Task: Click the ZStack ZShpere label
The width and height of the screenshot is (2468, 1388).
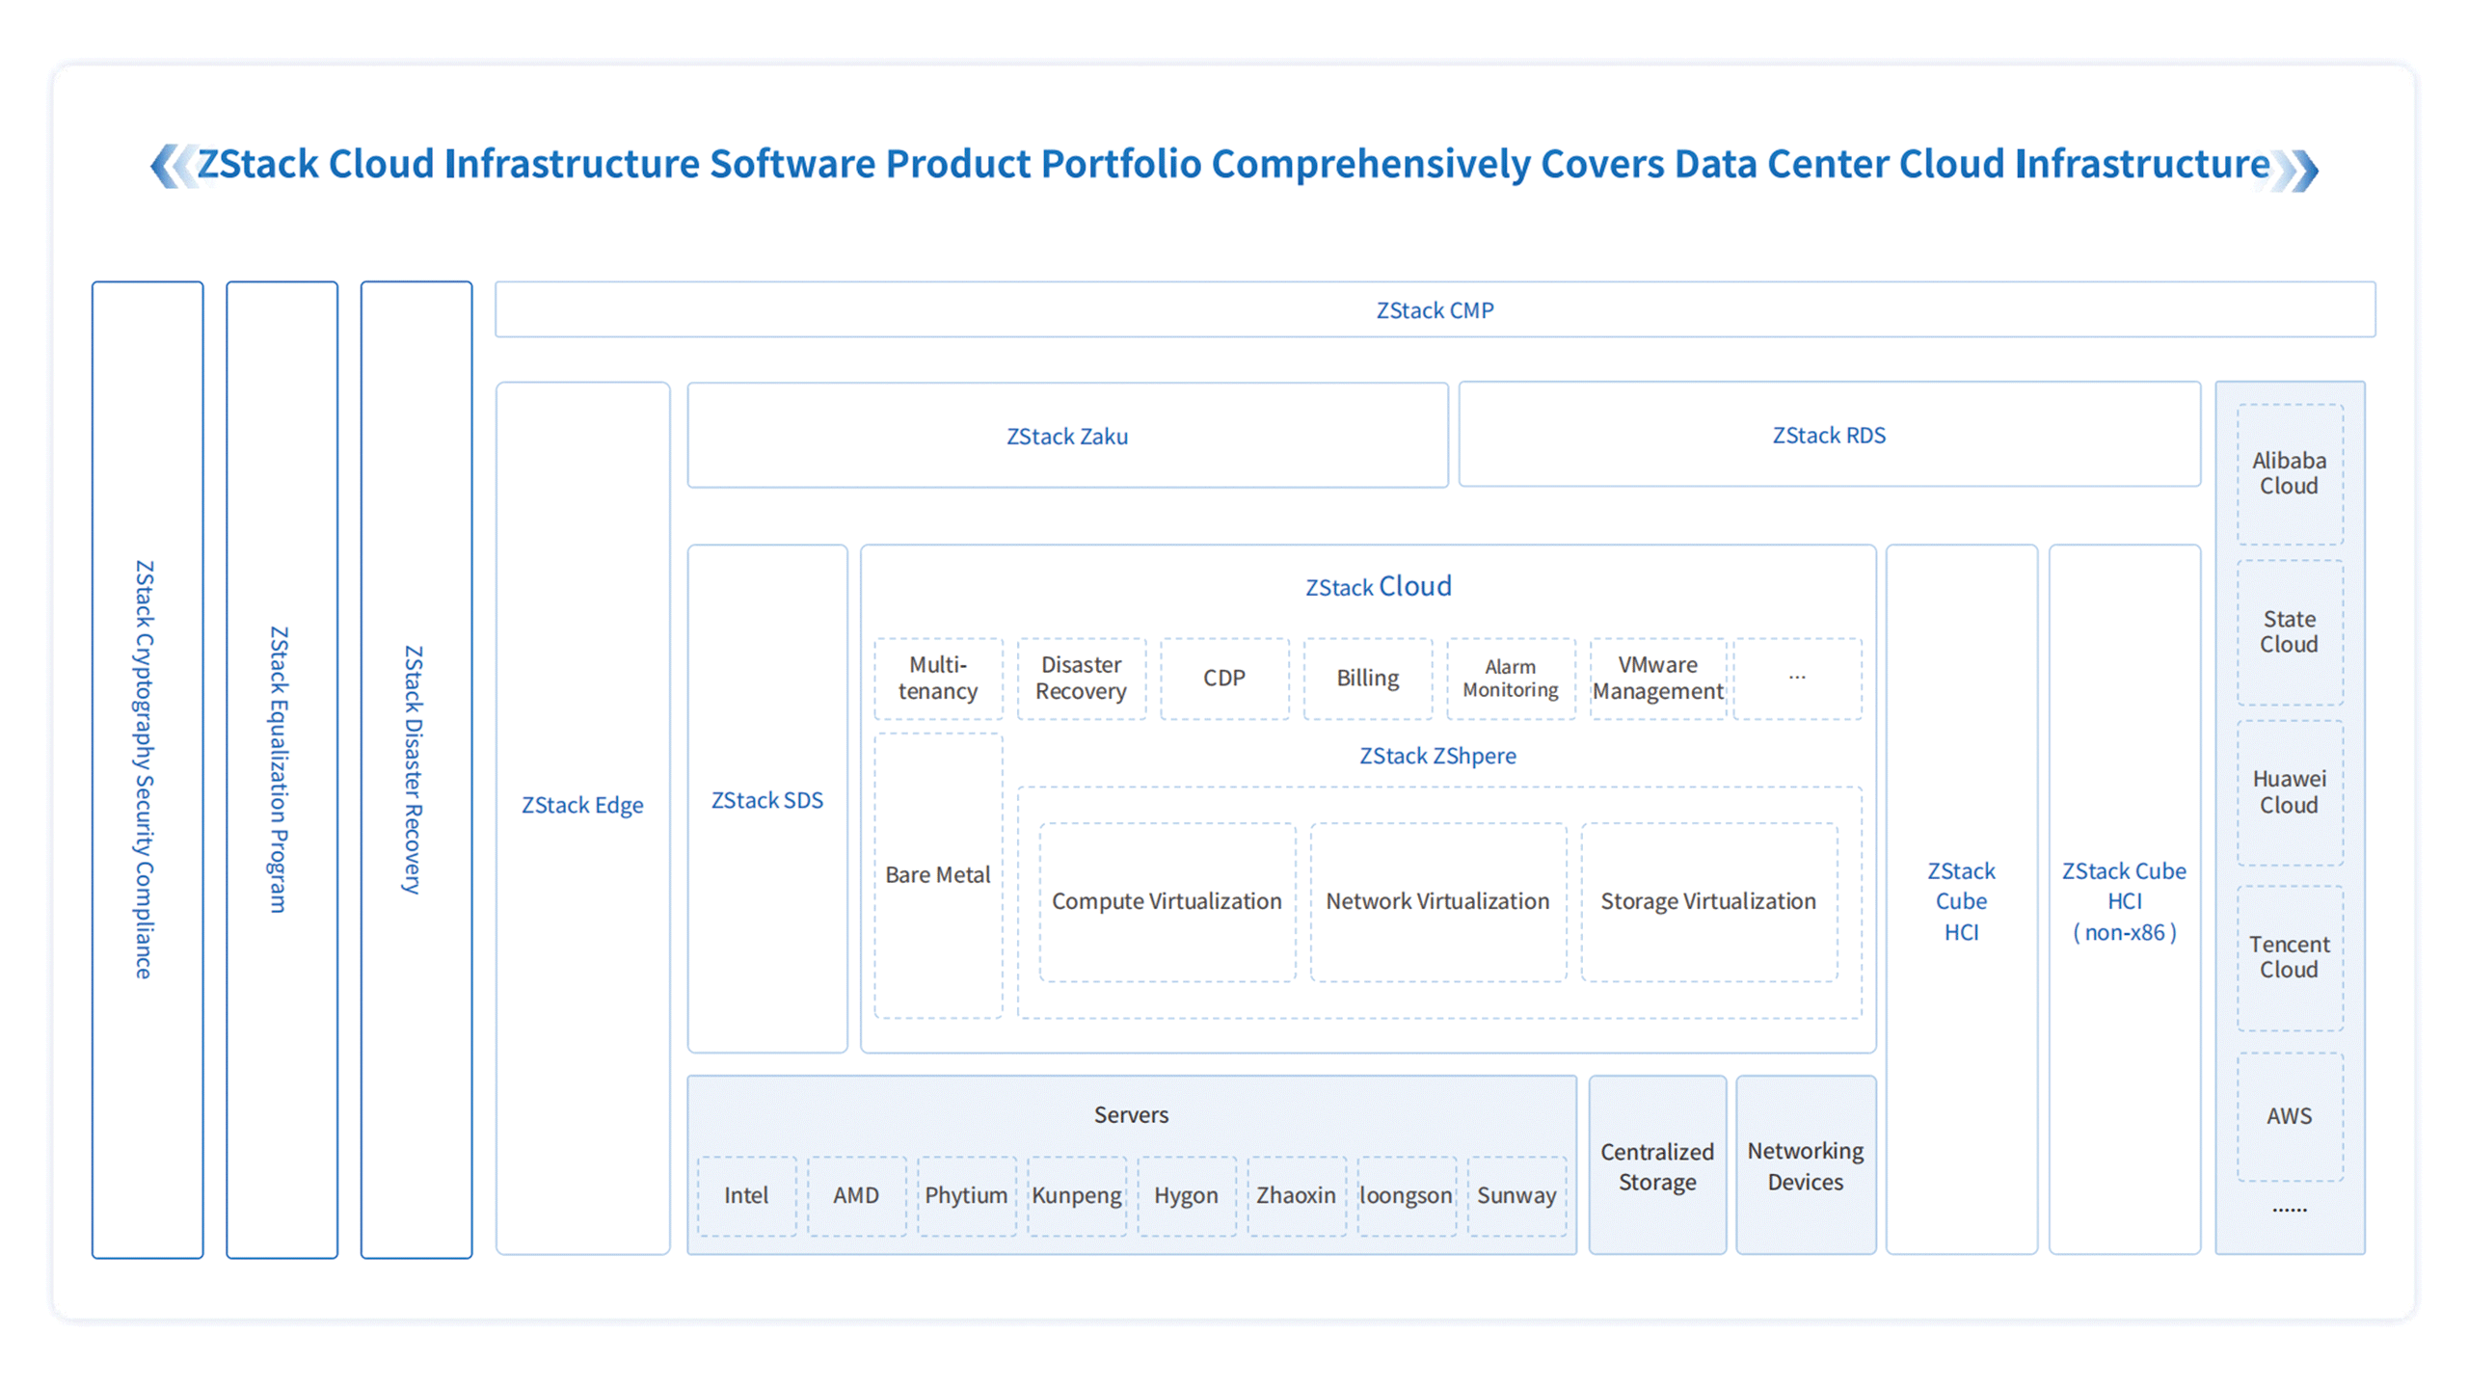Action: click(1437, 756)
